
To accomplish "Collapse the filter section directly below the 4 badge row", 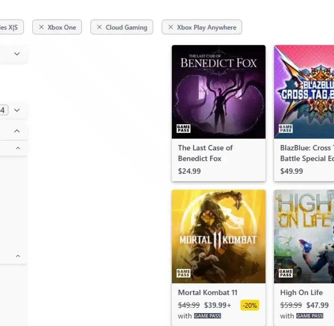I will (x=17, y=131).
